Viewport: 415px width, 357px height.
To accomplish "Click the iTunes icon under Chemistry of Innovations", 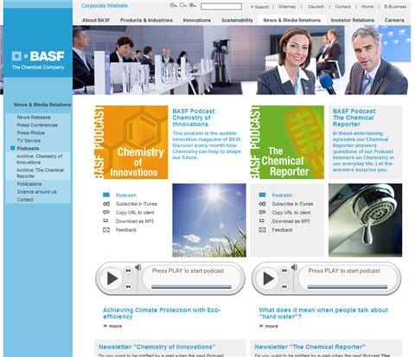I will [x=106, y=204].
